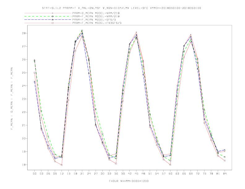Click x-axis forecast hour label 69
245x189 pixels.
pyautogui.click(x=191, y=174)
